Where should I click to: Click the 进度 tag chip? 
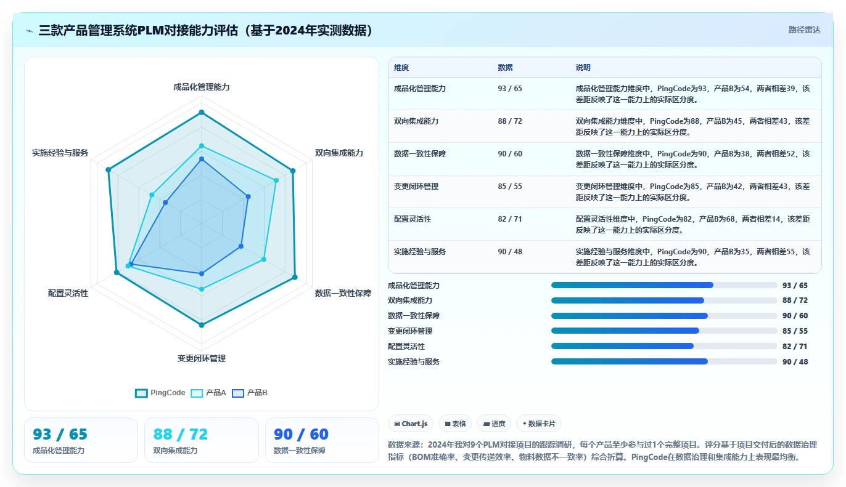[495, 424]
